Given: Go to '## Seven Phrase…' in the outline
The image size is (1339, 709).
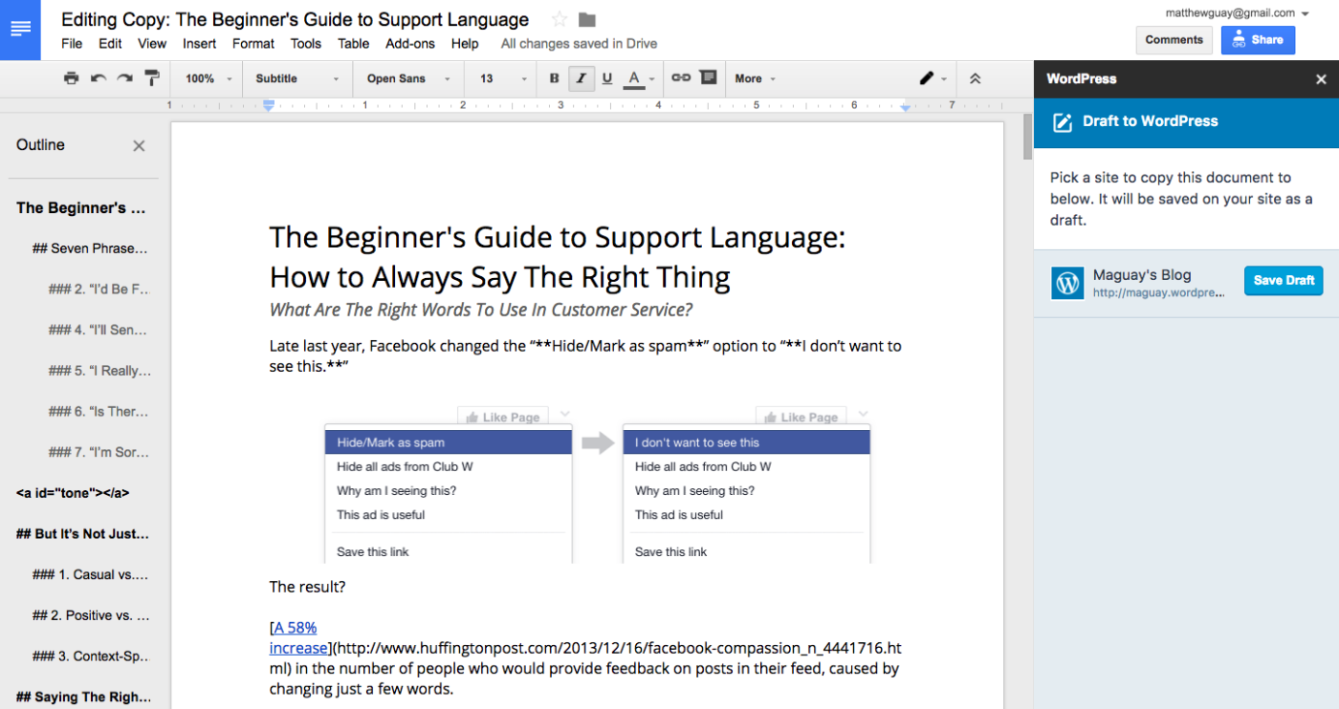Looking at the screenshot, I should (91, 248).
